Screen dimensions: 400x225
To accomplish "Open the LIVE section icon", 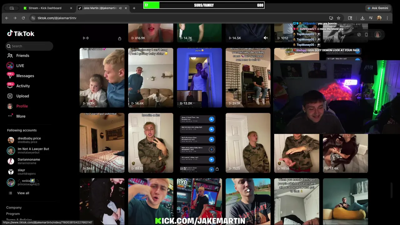I will pyautogui.click(x=10, y=66).
